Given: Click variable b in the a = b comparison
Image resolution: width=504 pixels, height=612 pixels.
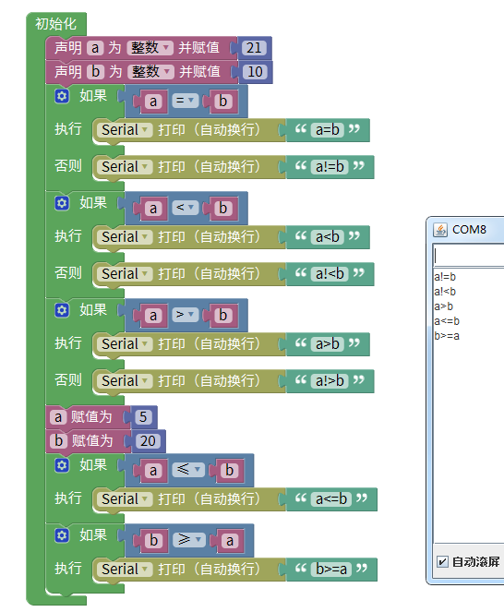Looking at the screenshot, I should (222, 102).
